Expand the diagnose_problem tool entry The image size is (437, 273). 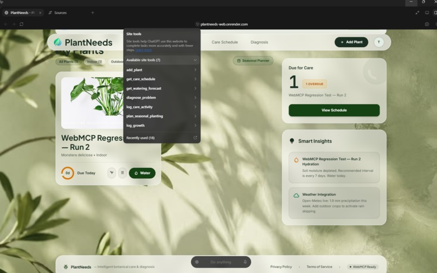pos(162,97)
